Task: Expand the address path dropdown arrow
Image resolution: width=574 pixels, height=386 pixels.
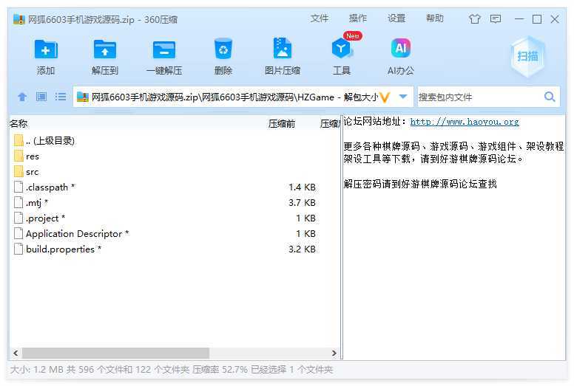Action: point(403,97)
